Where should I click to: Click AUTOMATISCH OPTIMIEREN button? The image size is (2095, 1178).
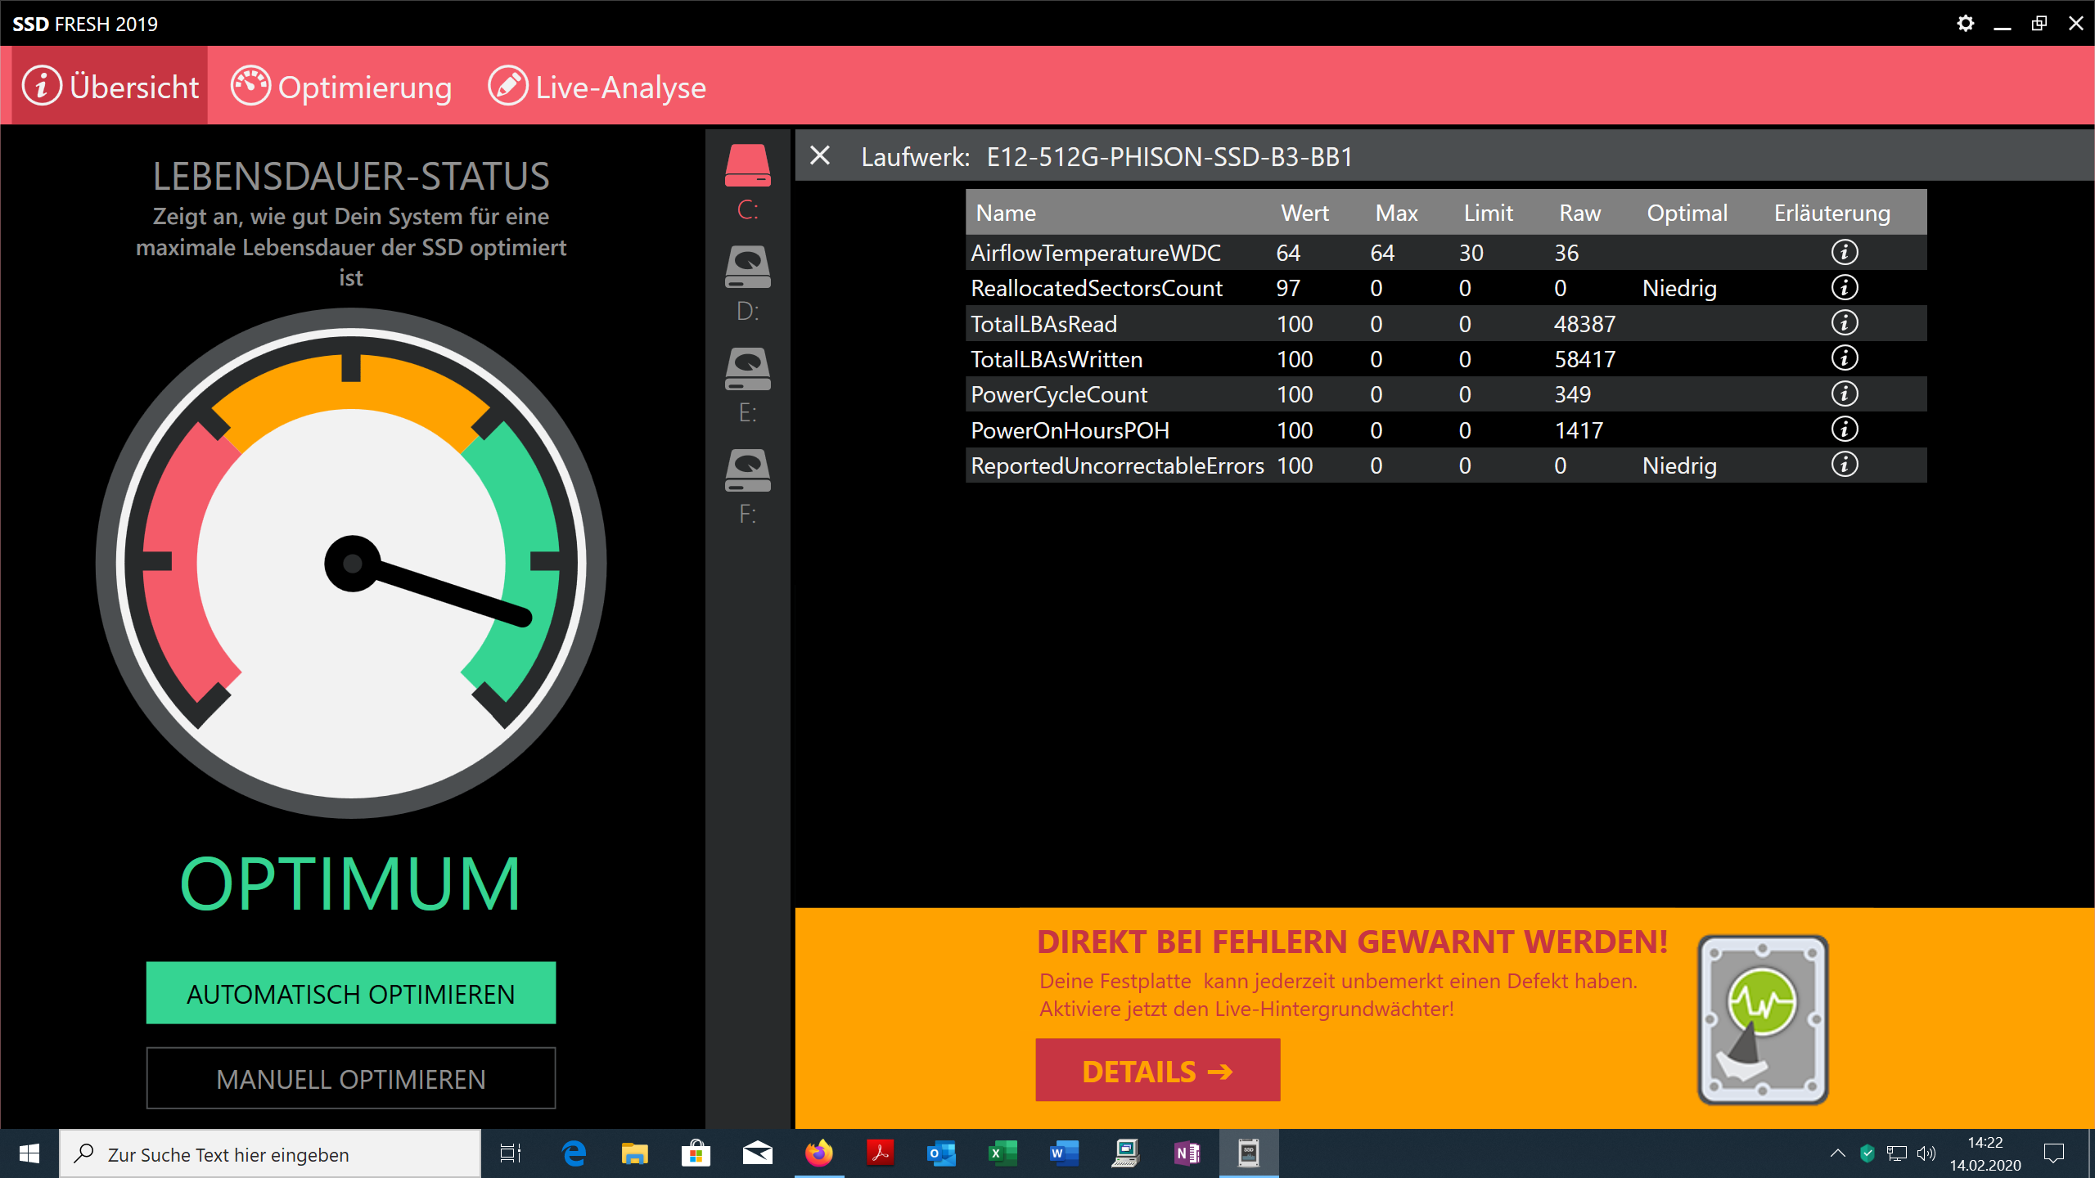pos(350,993)
